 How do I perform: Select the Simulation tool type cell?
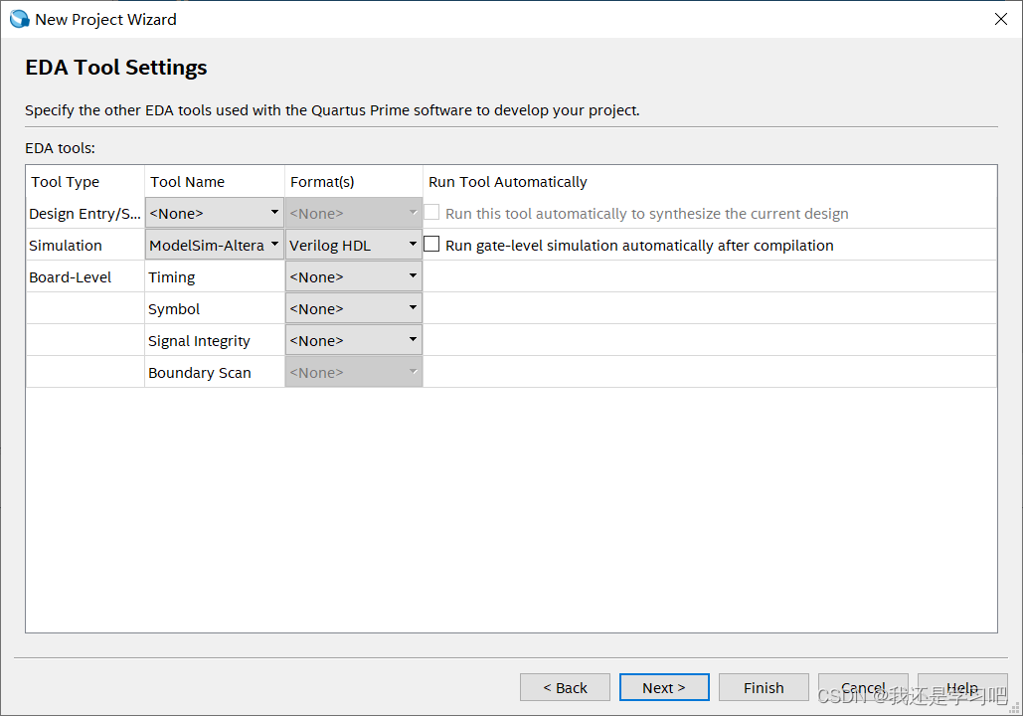[x=85, y=246]
